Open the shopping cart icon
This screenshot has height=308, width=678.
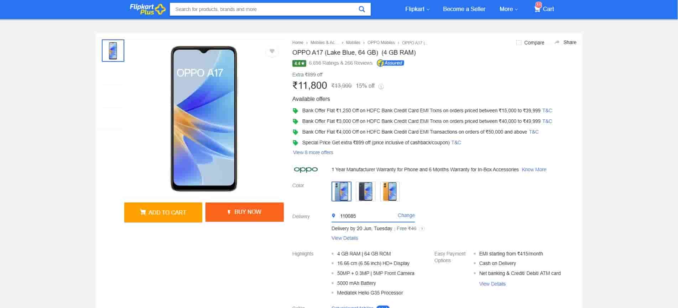537,9
